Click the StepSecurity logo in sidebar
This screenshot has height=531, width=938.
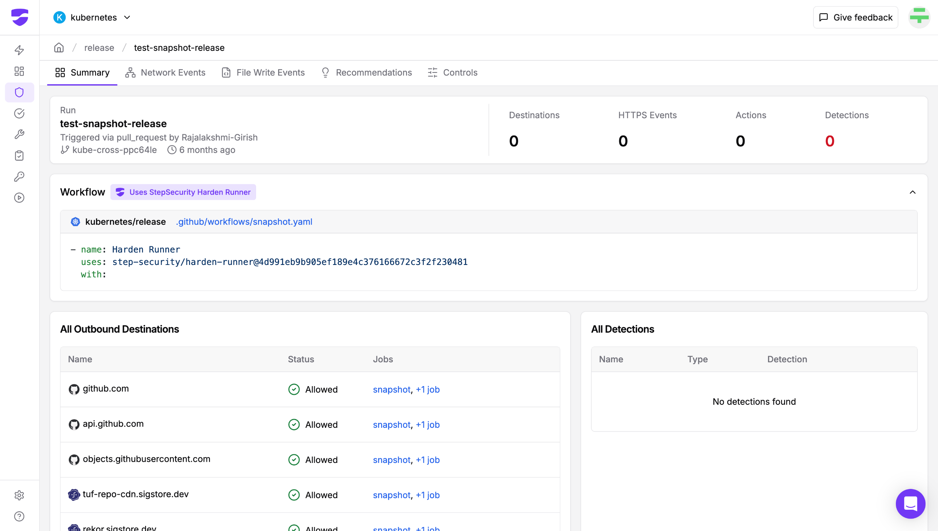pyautogui.click(x=19, y=17)
